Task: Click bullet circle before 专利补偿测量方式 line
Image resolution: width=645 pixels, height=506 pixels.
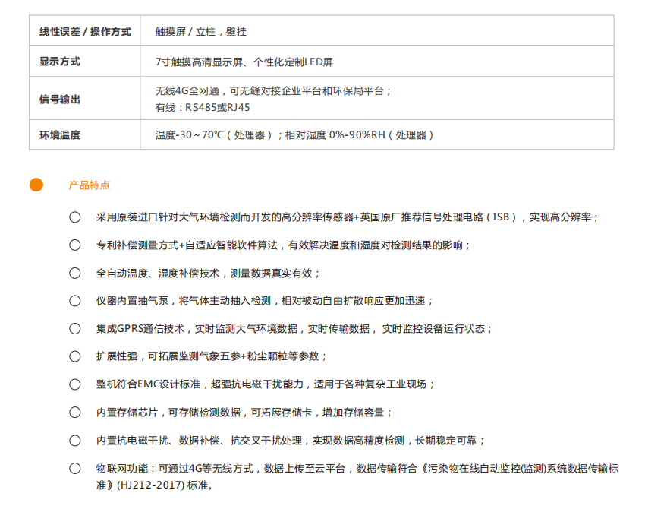Action: pyautogui.click(x=74, y=245)
